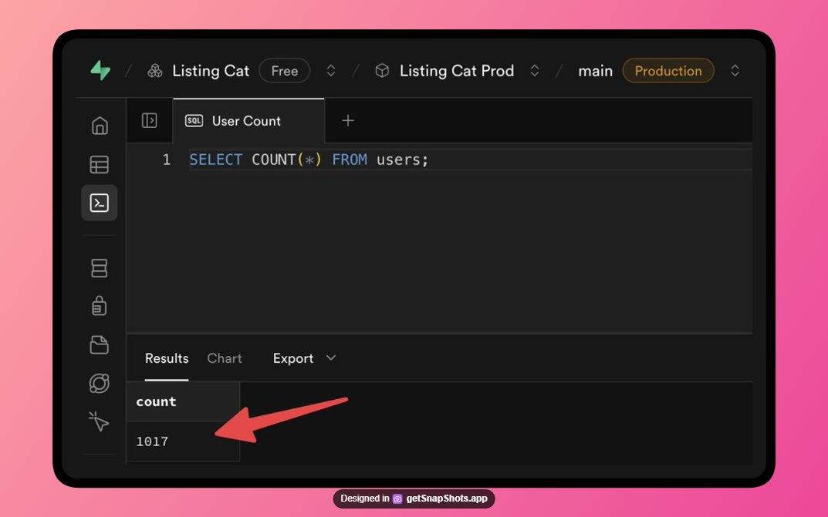828x517 pixels.
Task: Select the SQL Editor sidebar icon
Action: [x=100, y=203]
